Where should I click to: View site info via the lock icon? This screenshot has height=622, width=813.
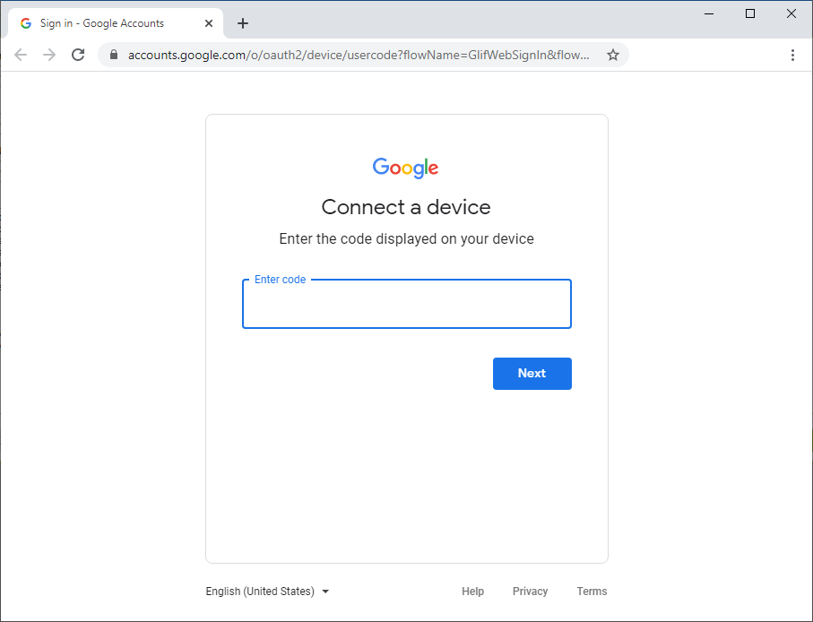point(114,55)
